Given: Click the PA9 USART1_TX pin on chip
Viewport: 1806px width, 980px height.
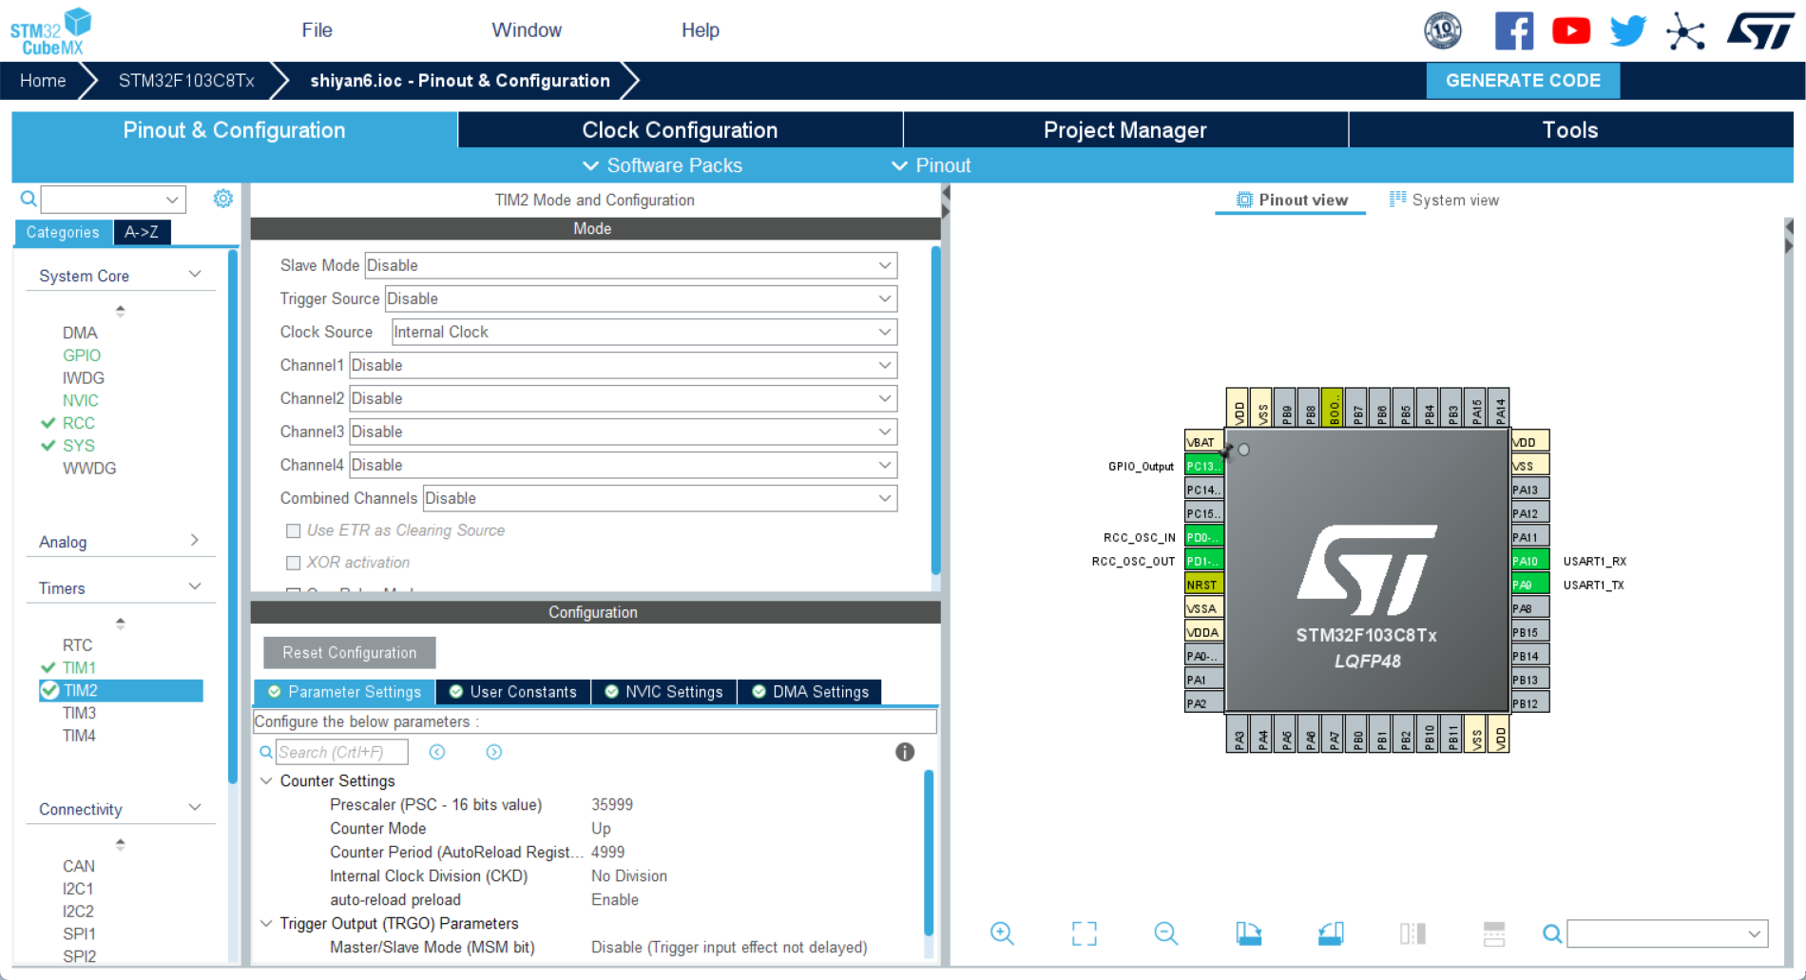Looking at the screenshot, I should coord(1529,585).
